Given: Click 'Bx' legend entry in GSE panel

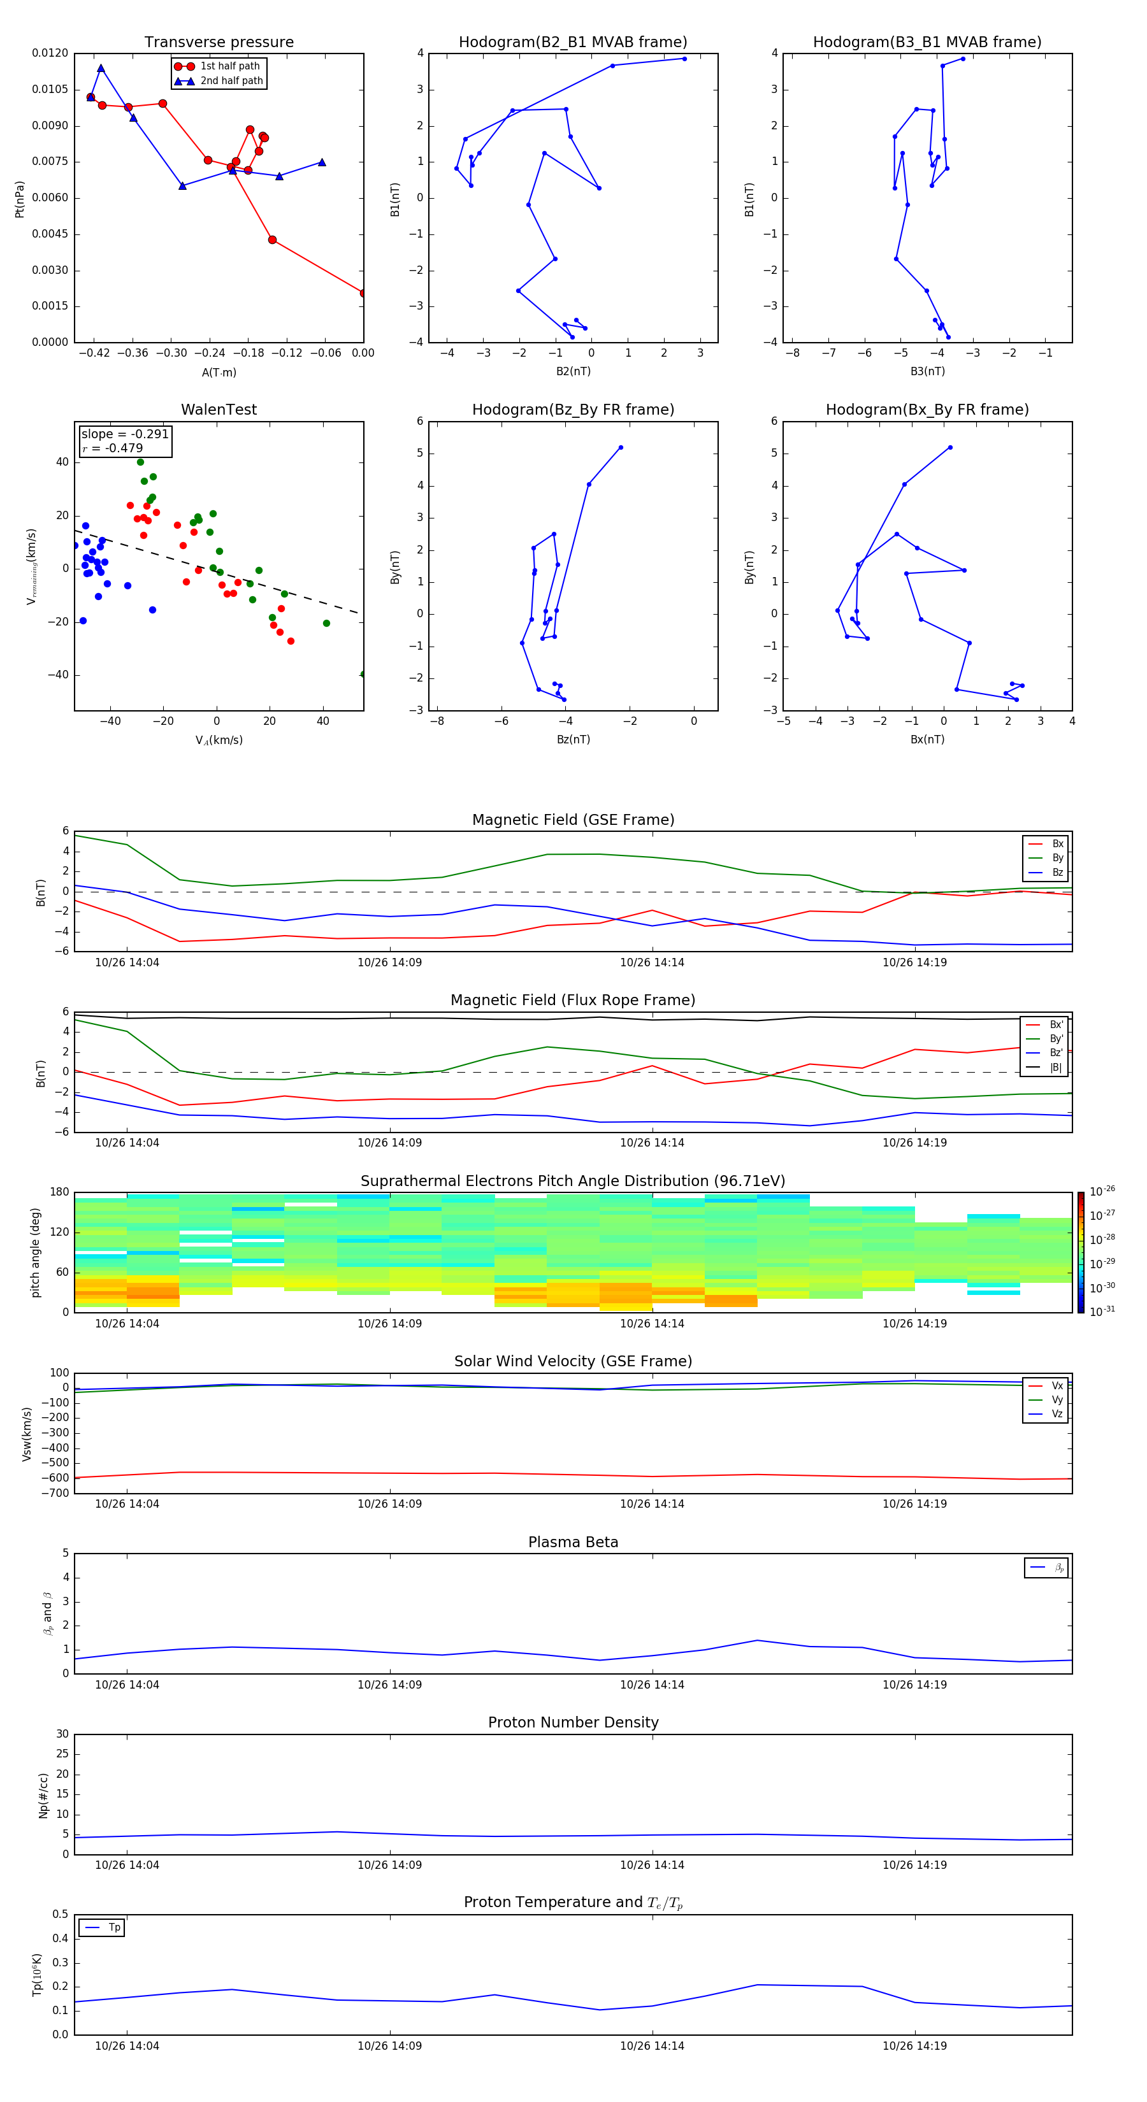Looking at the screenshot, I should pos(1046,844).
